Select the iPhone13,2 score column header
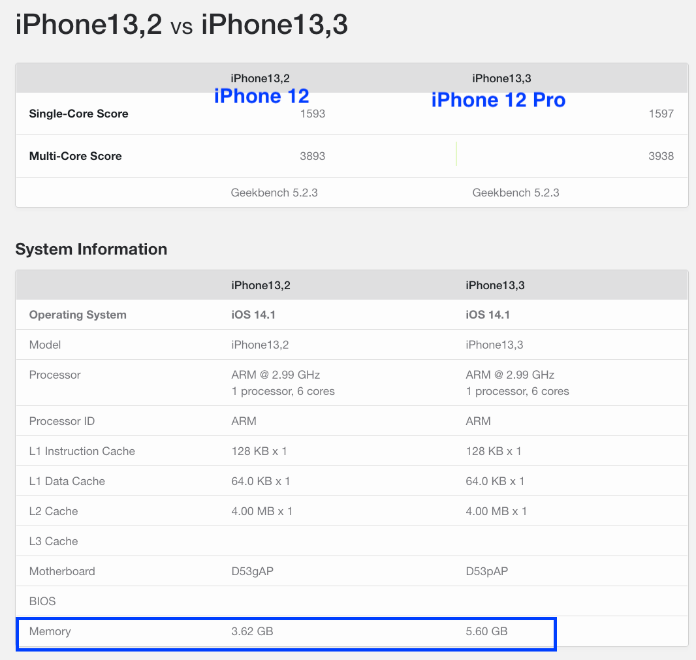Screen dimensions: 696x660 click(260, 78)
